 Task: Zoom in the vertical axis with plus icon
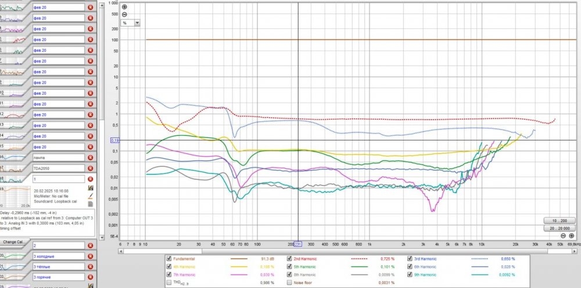click(x=124, y=7)
